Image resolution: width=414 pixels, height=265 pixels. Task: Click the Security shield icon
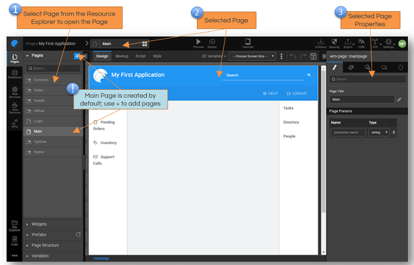coord(334,42)
